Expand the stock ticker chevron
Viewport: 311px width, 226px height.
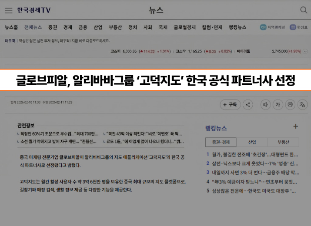tap(305, 51)
